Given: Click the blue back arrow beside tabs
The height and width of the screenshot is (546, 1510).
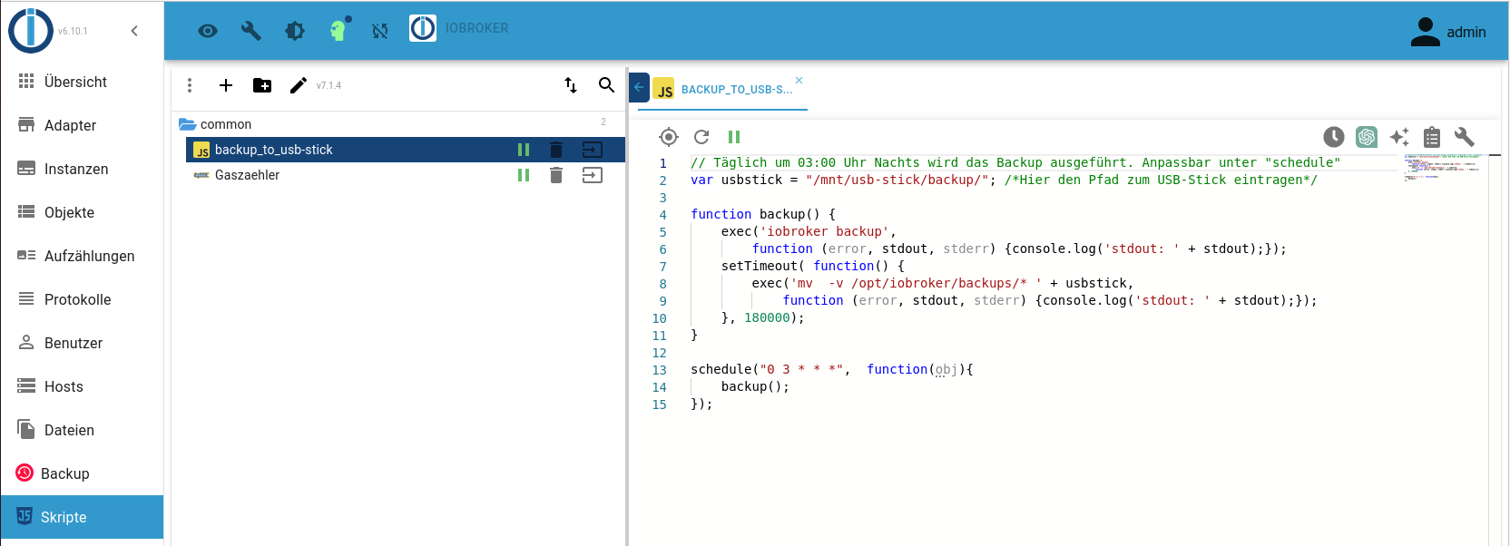Looking at the screenshot, I should (x=639, y=88).
